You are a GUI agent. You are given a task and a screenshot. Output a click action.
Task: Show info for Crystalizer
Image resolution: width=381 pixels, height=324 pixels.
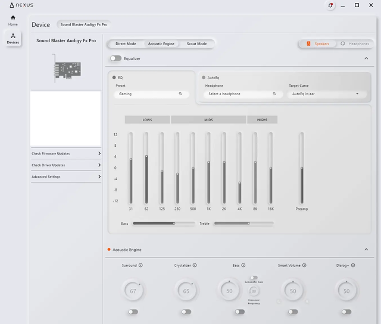(x=195, y=265)
